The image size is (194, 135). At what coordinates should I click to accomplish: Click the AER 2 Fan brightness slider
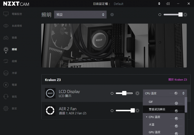125,110
